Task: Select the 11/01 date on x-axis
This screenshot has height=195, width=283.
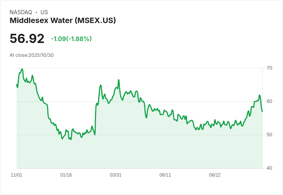Action: tap(17, 175)
